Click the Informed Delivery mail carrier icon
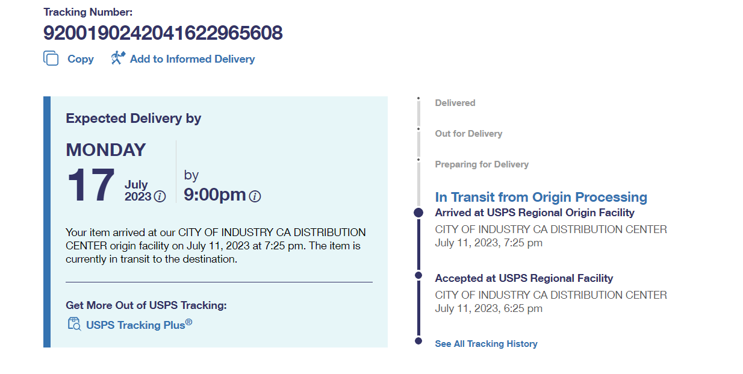Image resolution: width=743 pixels, height=374 pixels. point(117,58)
